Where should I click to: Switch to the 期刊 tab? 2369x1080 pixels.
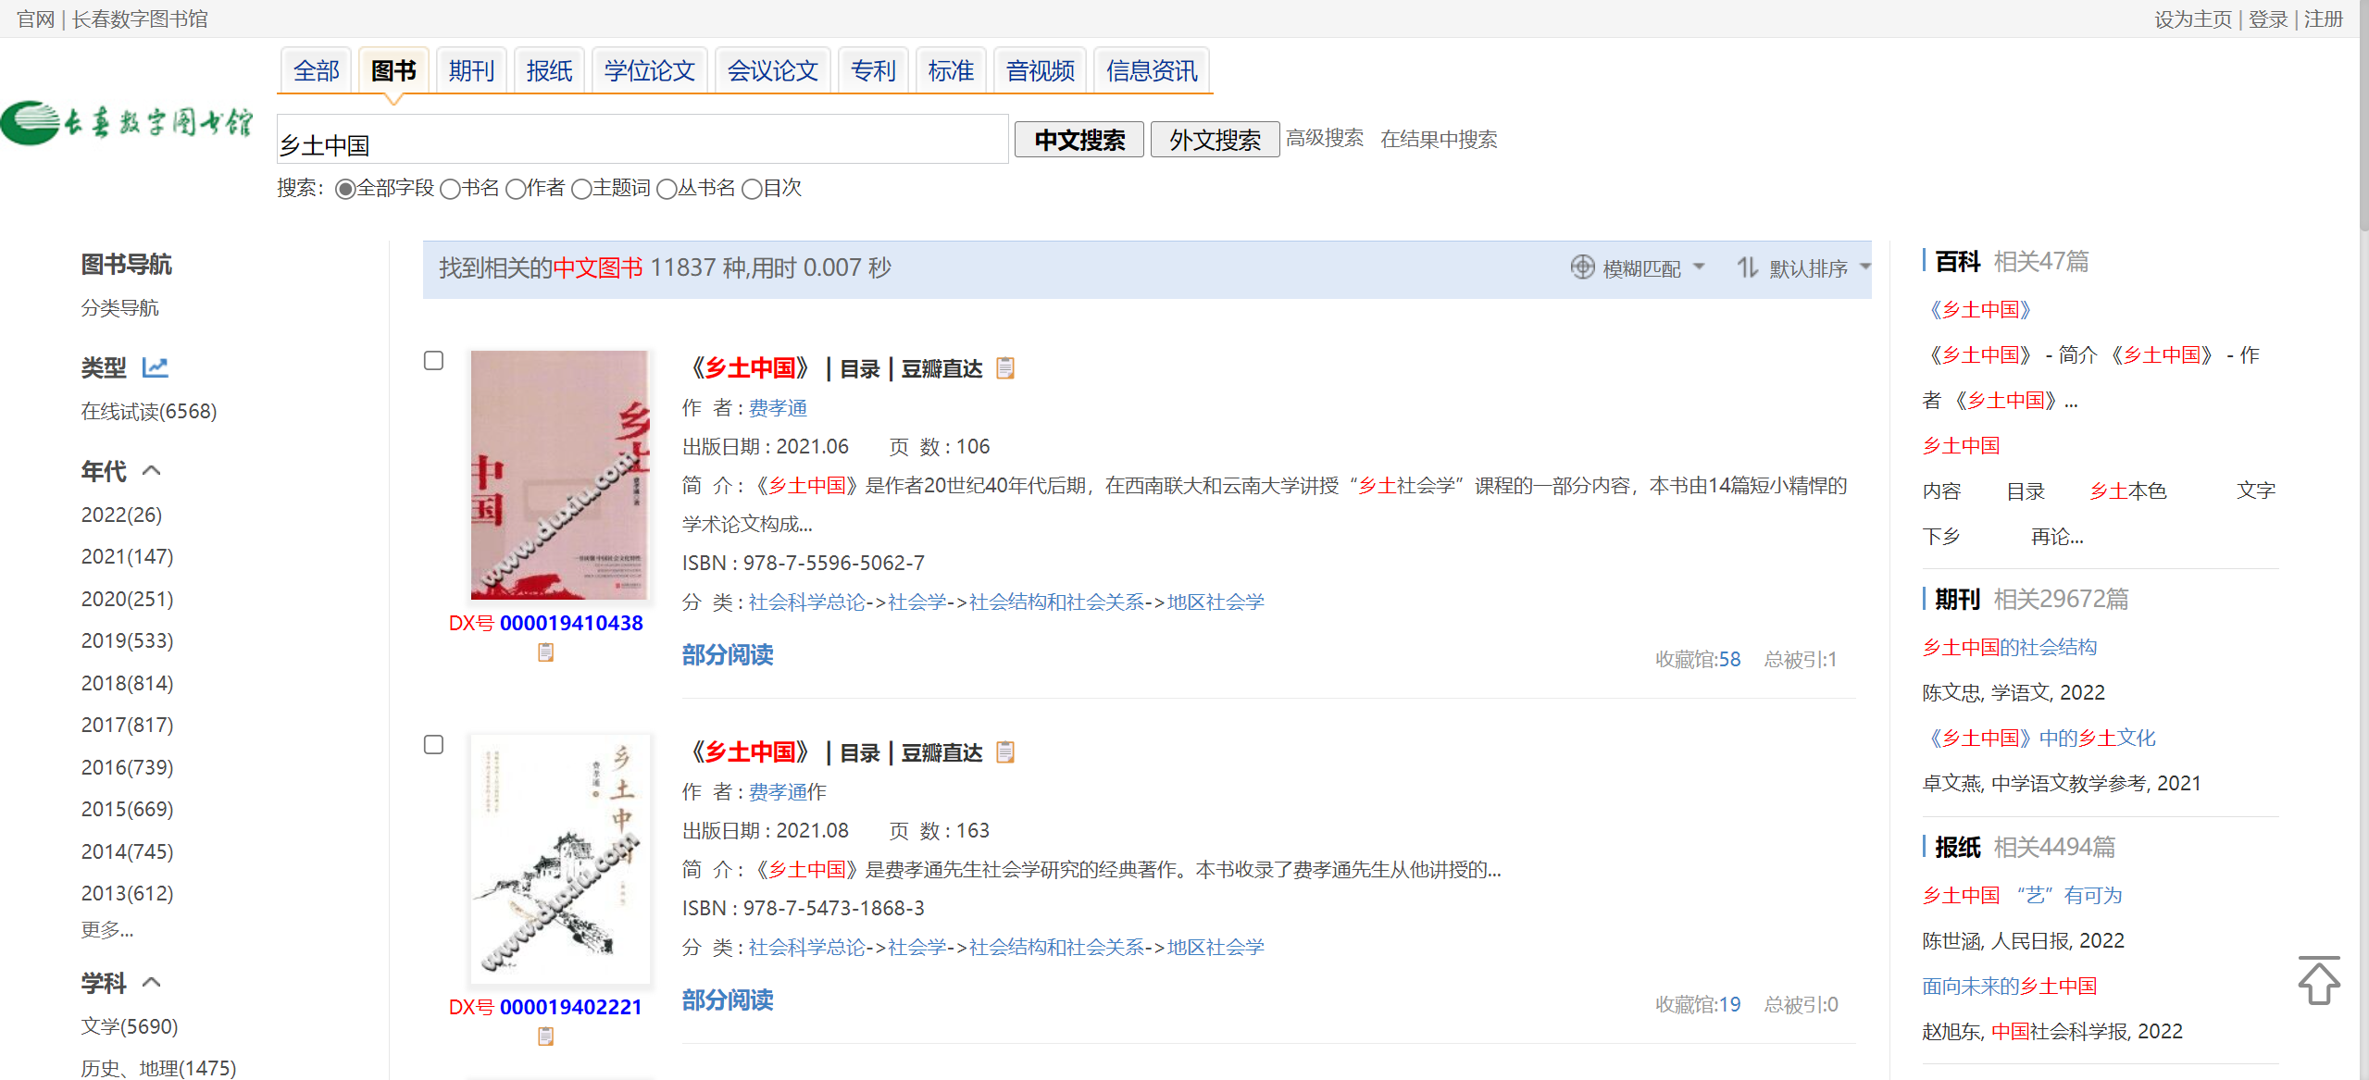471,70
